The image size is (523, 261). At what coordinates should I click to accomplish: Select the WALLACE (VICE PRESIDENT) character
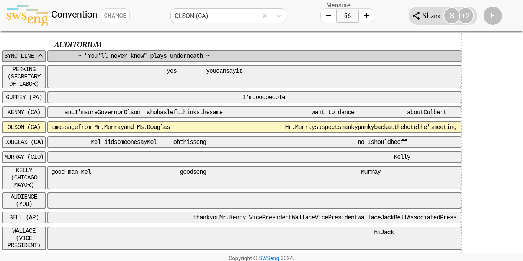tap(24, 238)
